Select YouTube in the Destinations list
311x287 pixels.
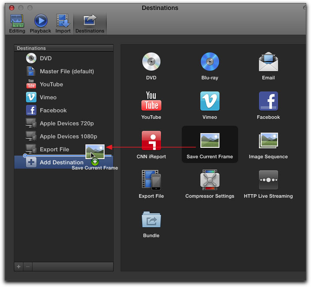pyautogui.click(x=64, y=84)
